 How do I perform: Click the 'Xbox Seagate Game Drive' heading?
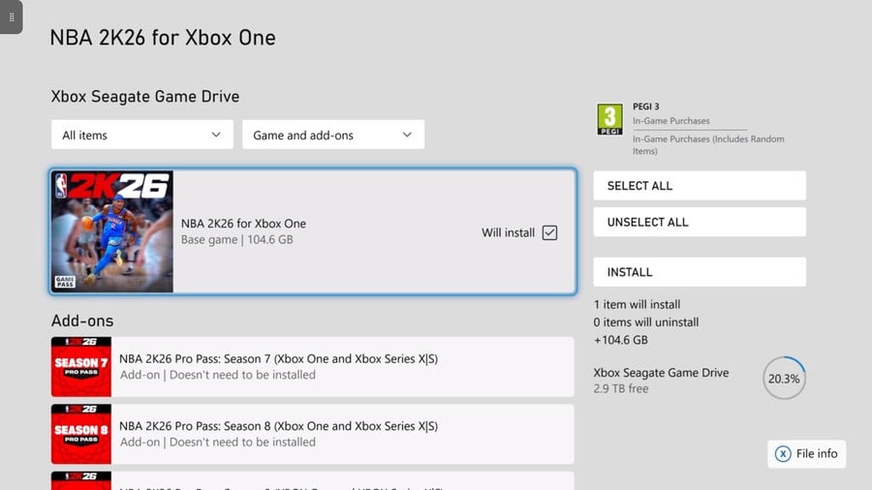click(x=145, y=96)
